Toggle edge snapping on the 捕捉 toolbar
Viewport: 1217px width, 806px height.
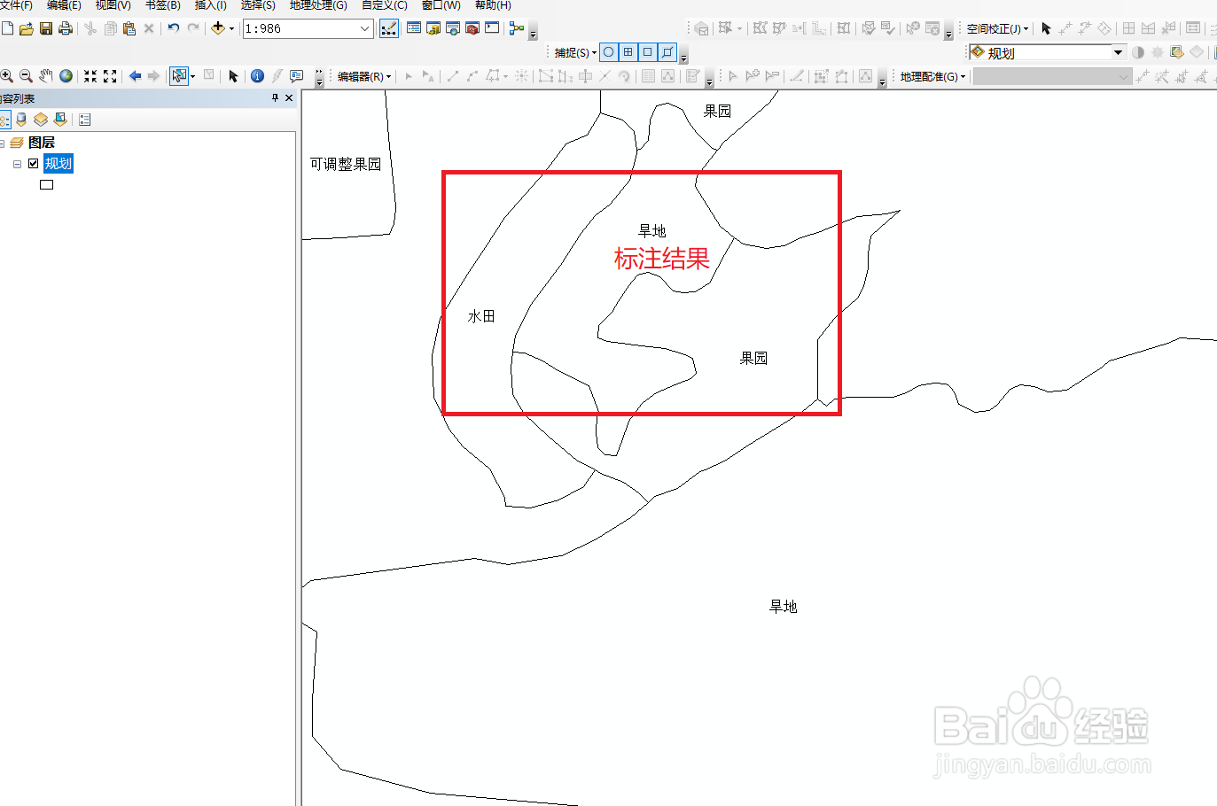(x=667, y=51)
